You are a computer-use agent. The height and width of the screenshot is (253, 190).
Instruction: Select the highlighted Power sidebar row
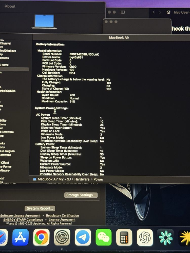pos(14,69)
